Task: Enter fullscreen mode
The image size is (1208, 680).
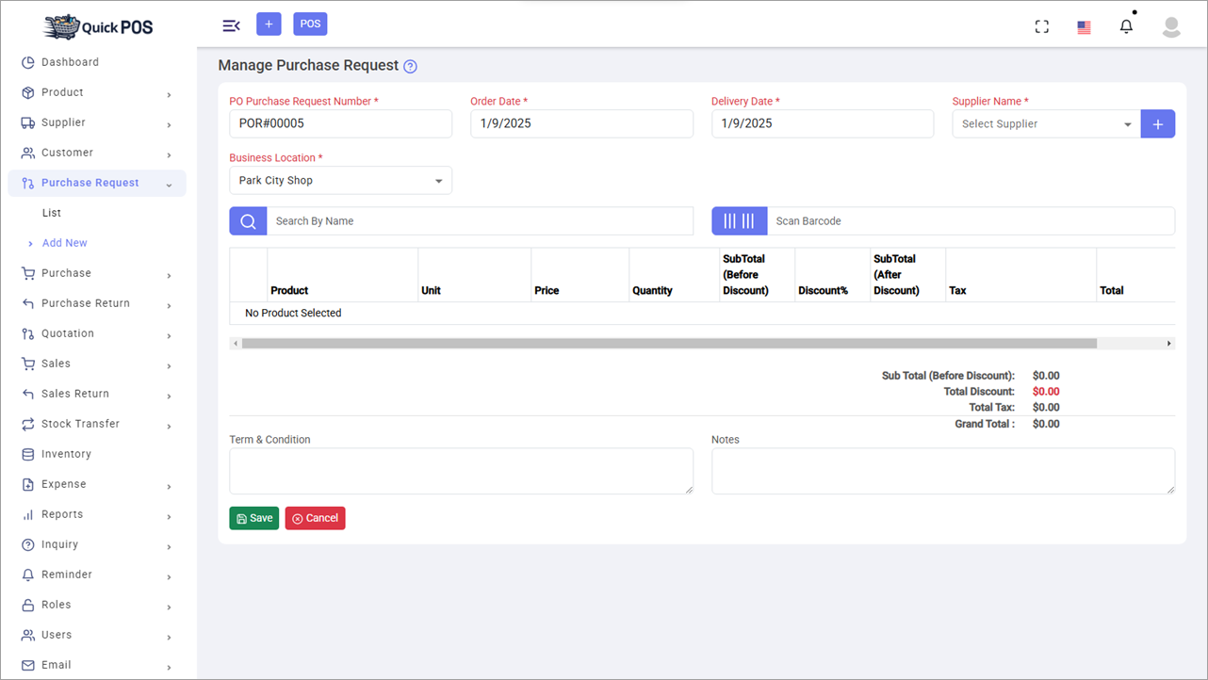Action: tap(1041, 26)
